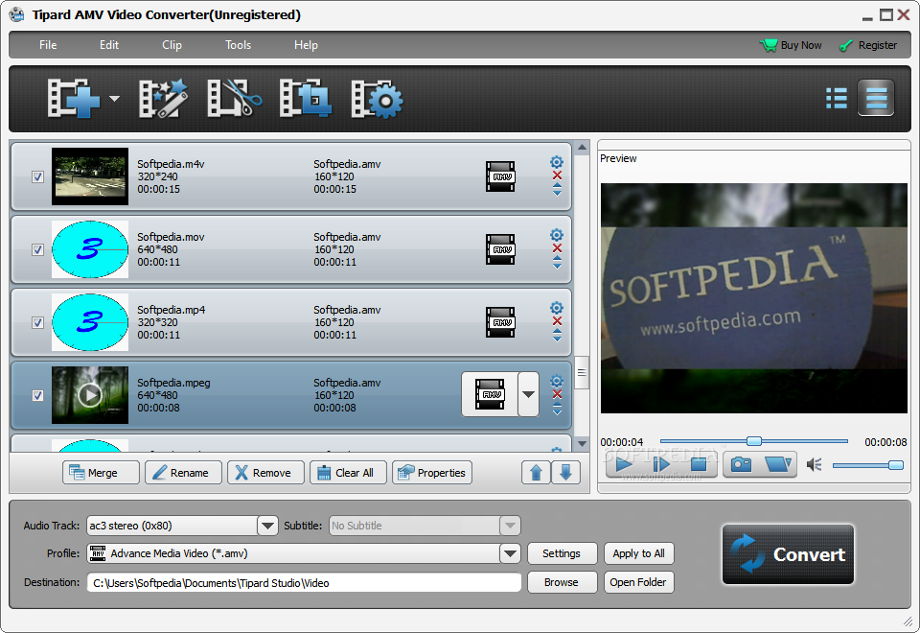Image resolution: width=920 pixels, height=633 pixels.
Task: Open settings gear for Softpedia.mpeg
Action: [557, 381]
